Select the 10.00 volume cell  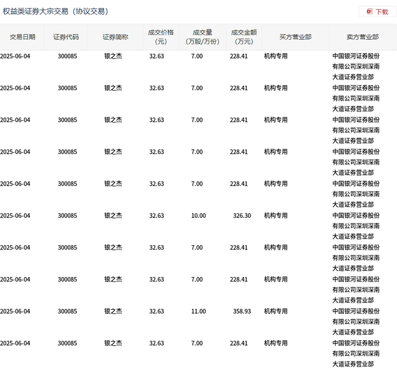pos(198,216)
